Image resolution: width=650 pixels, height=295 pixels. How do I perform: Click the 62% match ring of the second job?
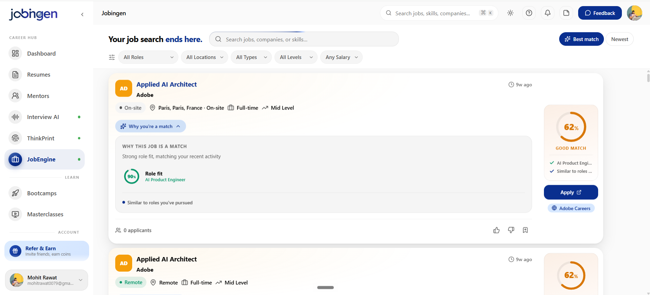point(571,275)
